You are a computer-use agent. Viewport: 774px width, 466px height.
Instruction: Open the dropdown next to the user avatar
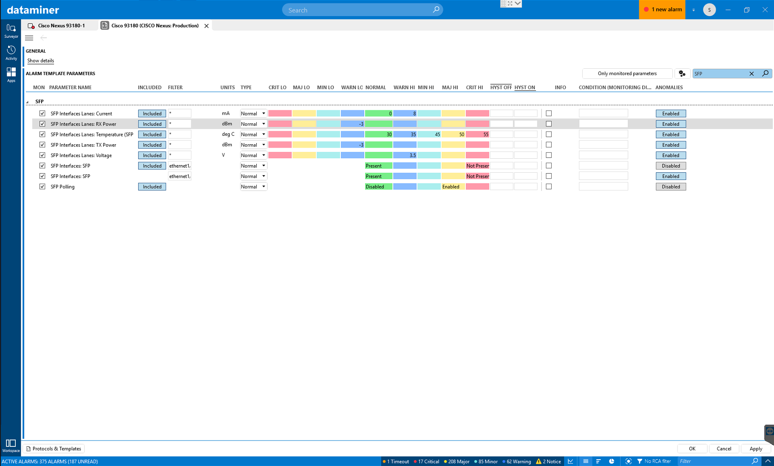[693, 10]
